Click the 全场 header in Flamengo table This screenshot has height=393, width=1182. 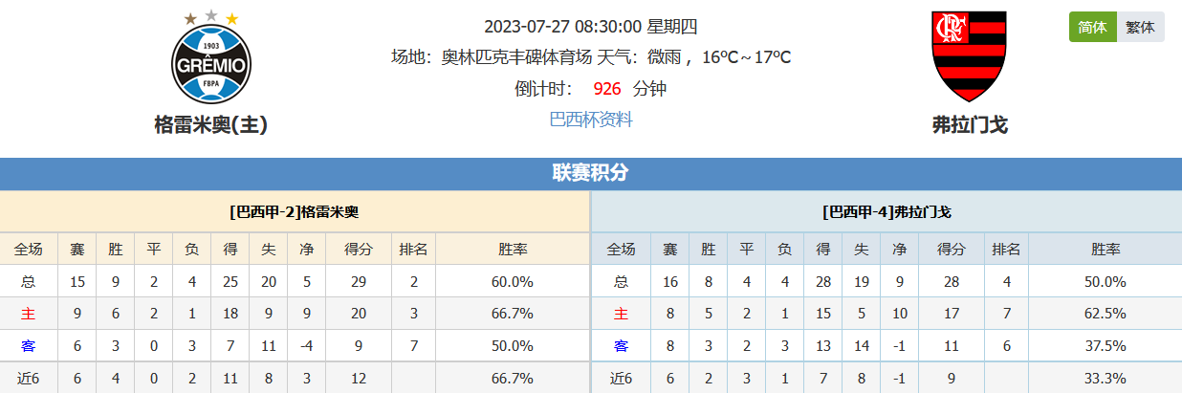tap(621, 250)
